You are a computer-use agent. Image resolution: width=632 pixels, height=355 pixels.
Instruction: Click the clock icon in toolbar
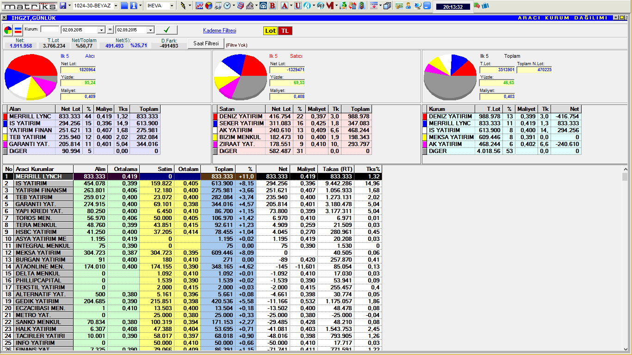click(x=227, y=6)
